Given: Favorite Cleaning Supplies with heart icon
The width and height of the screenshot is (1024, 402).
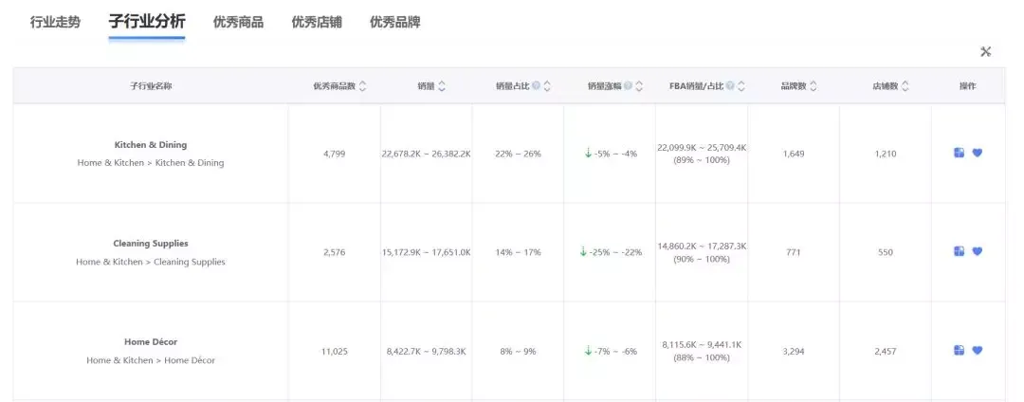Looking at the screenshot, I should tap(977, 251).
